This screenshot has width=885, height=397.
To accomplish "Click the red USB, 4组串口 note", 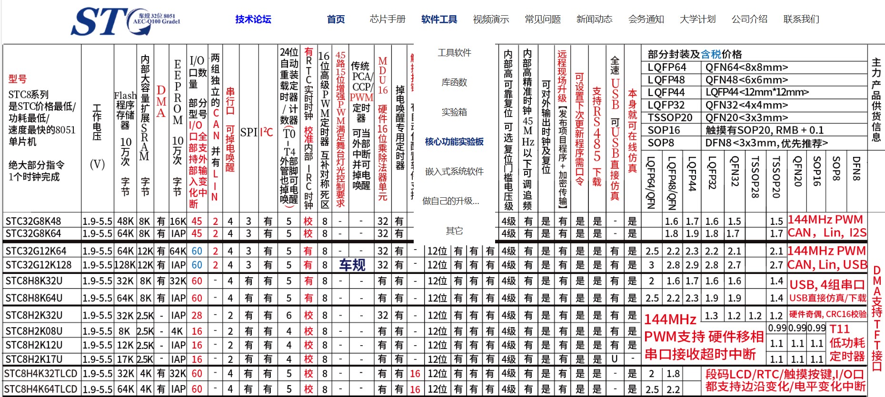I will pyautogui.click(x=827, y=285).
